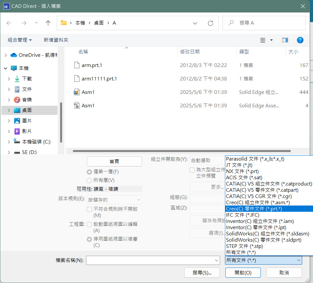Click the folder icon in address bar
The image size is (313, 283).
tap(64, 23)
